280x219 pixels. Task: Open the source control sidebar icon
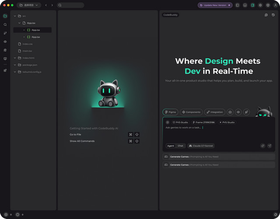pos(5,33)
